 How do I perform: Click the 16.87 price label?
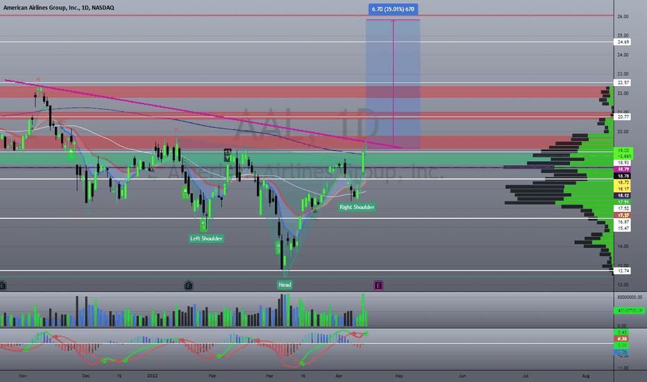point(623,222)
